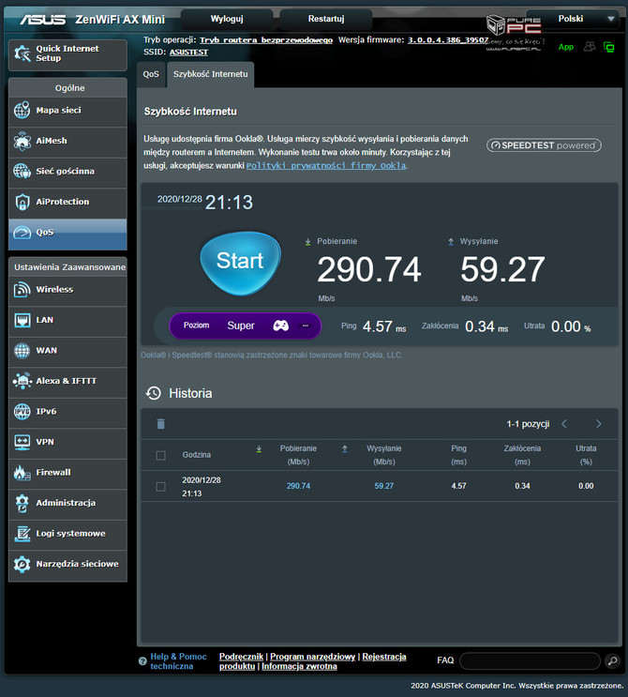Click Zakłócenia (ms) column header in history
Image resolution: width=628 pixels, height=697 pixels.
tap(522, 455)
